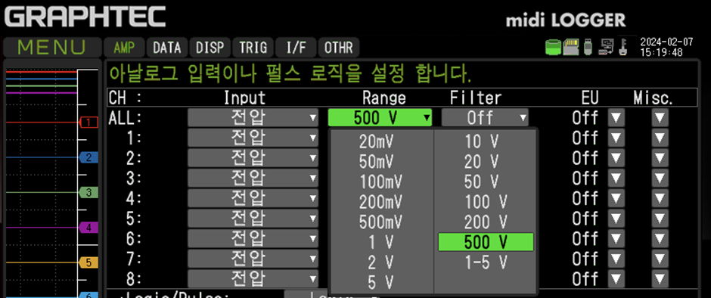Choose 200mV range option

click(381, 202)
